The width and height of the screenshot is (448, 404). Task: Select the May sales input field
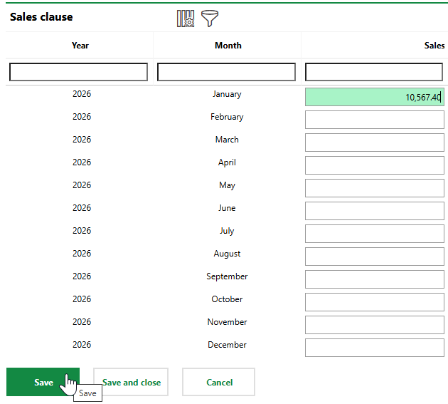[x=374, y=188]
